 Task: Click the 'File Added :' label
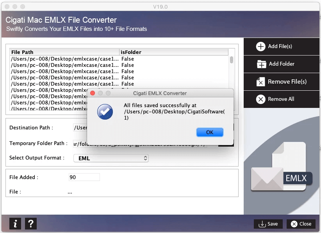[x=24, y=177]
